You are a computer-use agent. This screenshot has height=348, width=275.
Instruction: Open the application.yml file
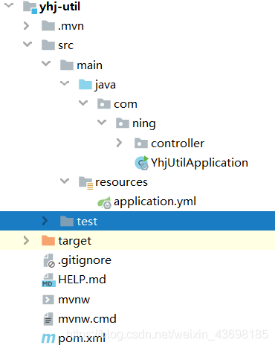coord(155,202)
